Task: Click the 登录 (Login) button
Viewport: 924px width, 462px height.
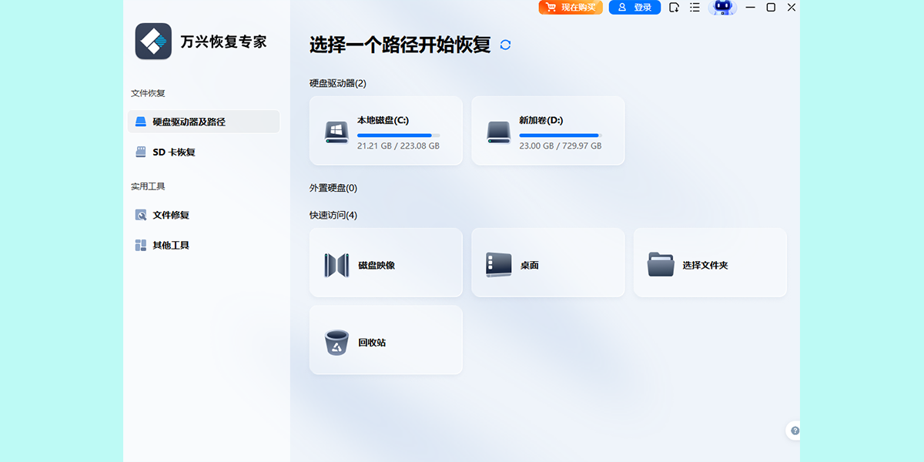Action: 634,8
